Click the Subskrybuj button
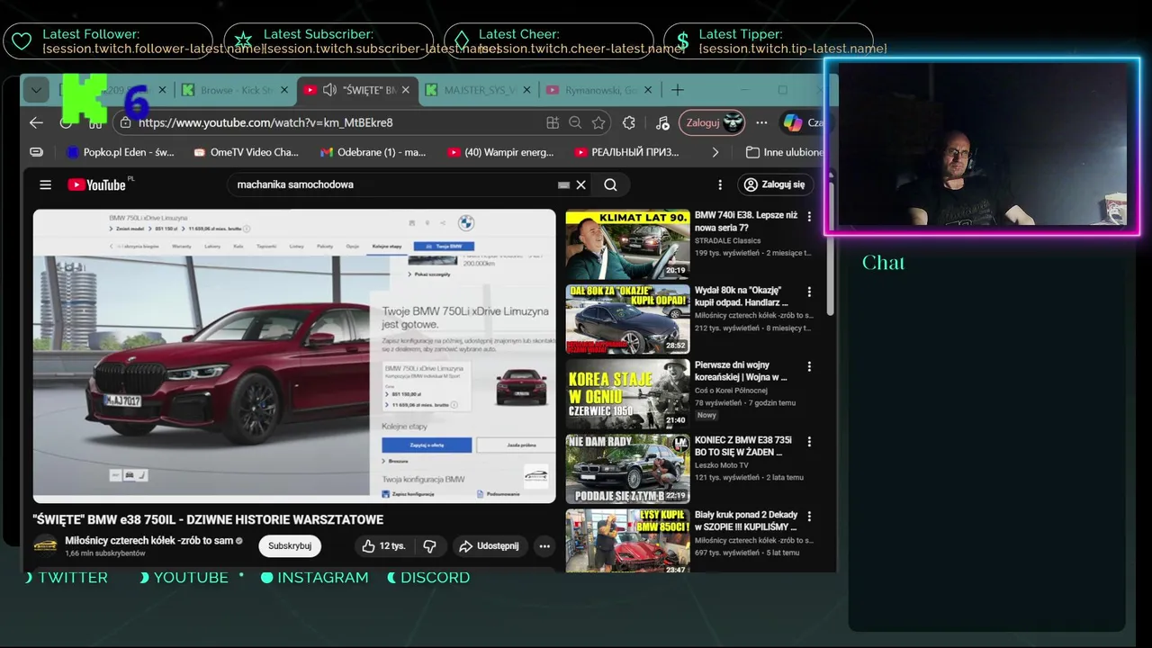The width and height of the screenshot is (1152, 648). coord(290,546)
